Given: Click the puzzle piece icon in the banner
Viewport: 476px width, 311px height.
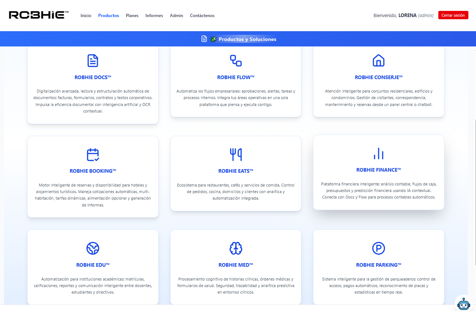Looking at the screenshot, I should (213, 39).
